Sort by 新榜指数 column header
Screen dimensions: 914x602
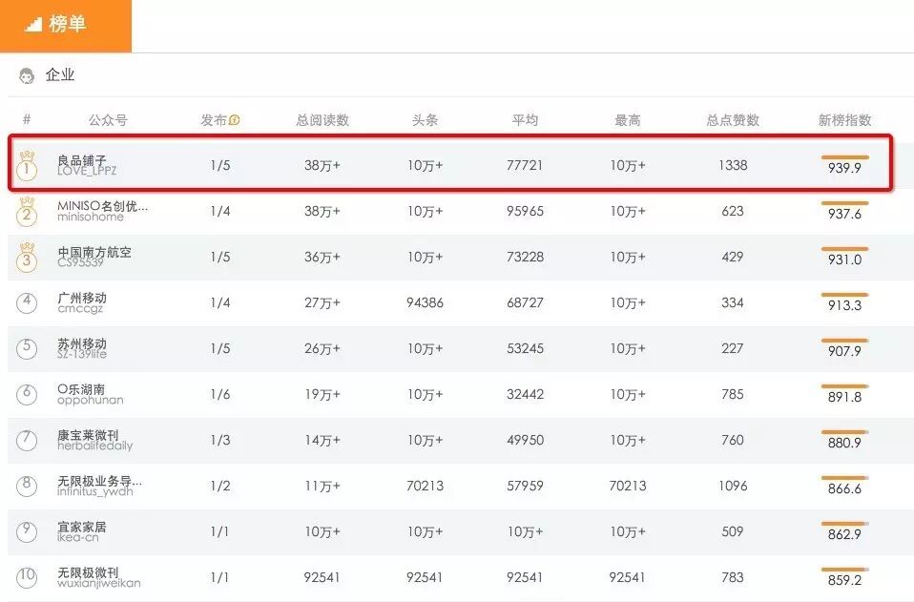coord(844,120)
